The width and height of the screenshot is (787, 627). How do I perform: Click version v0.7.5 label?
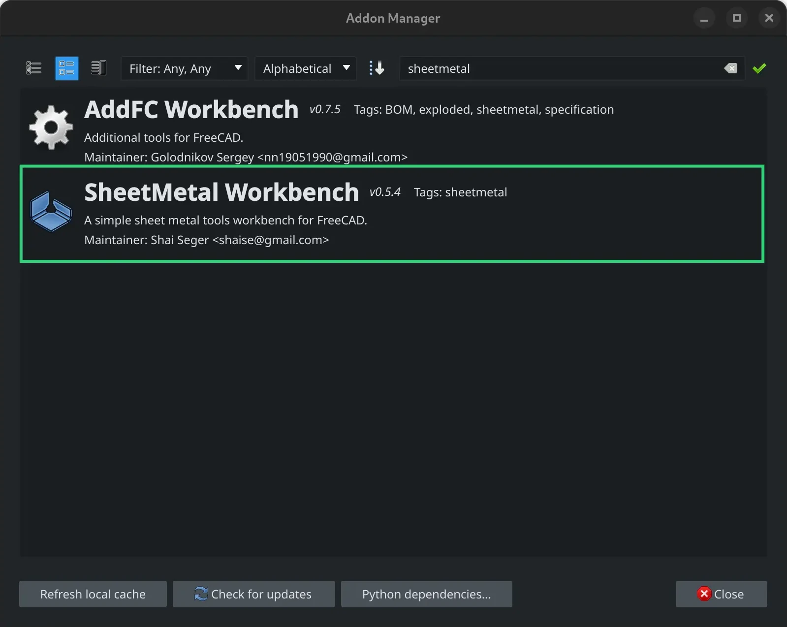[x=325, y=109]
